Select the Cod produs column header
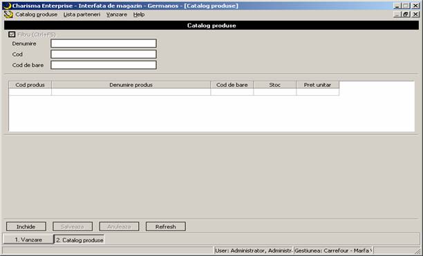The height and width of the screenshot is (256, 423). 30,85
